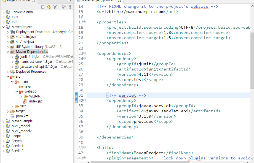Click the Project Explorer tab
This screenshot has width=254, height=163.
(19, 1)
